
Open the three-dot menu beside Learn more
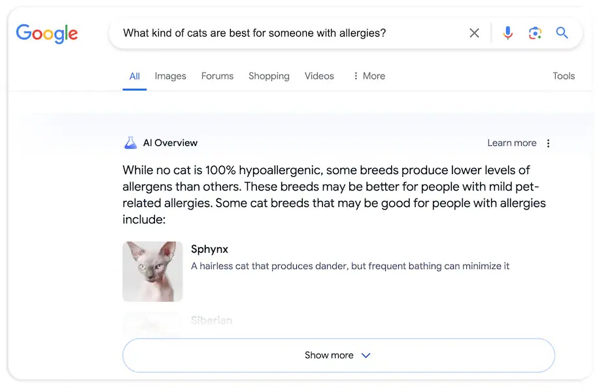coord(549,143)
